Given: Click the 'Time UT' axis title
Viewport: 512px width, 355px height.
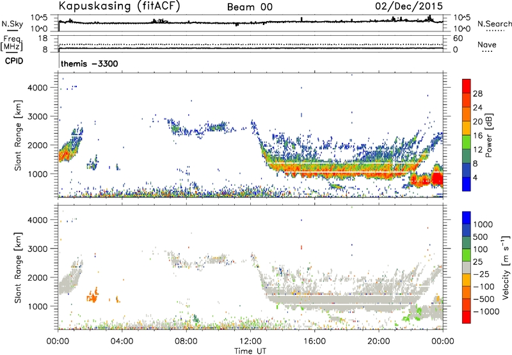Looking at the screenshot, I should point(250,351).
